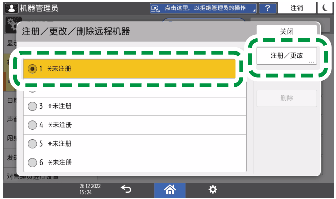Image resolution: width=336 pixels, height=199 pixels.
Task: Select radio button 5 *未注册
Action: click(32, 144)
